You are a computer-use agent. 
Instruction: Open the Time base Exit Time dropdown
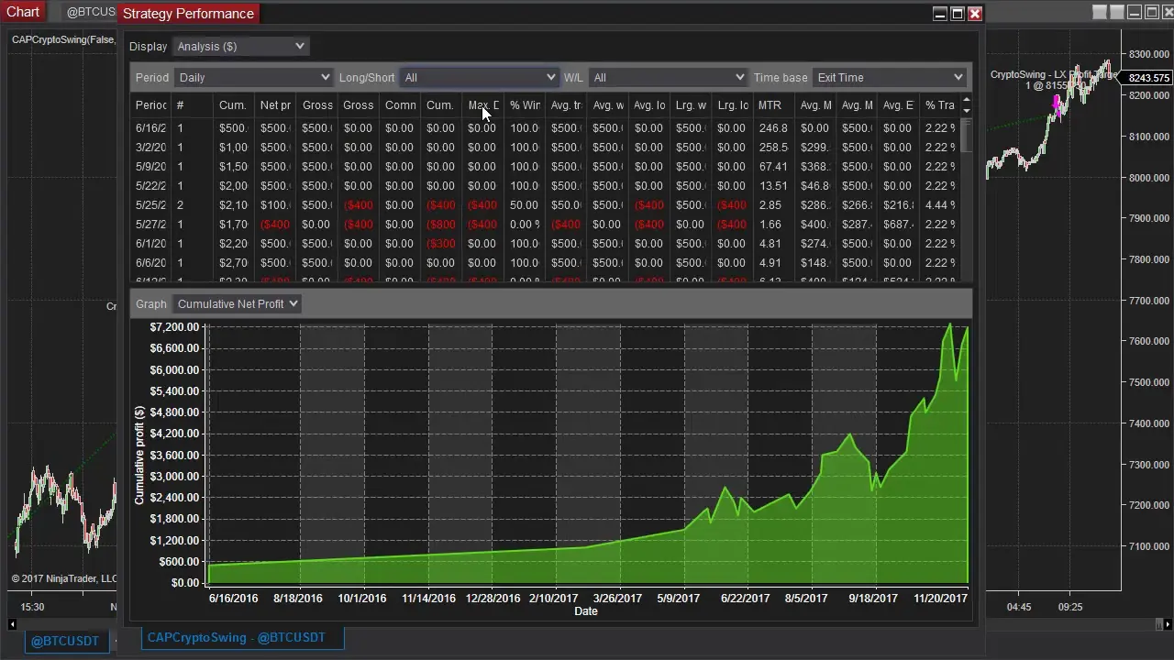pyautogui.click(x=891, y=78)
